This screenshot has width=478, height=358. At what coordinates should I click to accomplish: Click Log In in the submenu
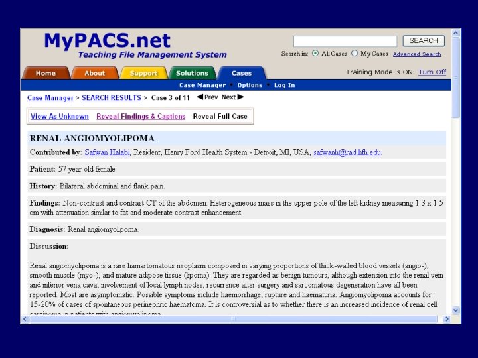click(284, 85)
